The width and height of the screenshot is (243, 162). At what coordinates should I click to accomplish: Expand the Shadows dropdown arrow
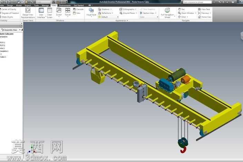111,9
